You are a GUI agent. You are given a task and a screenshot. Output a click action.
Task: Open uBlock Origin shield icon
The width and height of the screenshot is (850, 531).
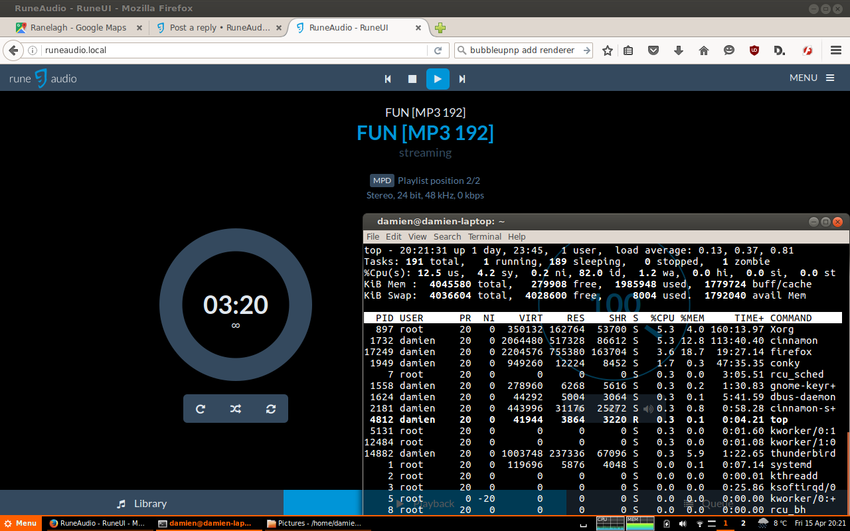[754, 50]
